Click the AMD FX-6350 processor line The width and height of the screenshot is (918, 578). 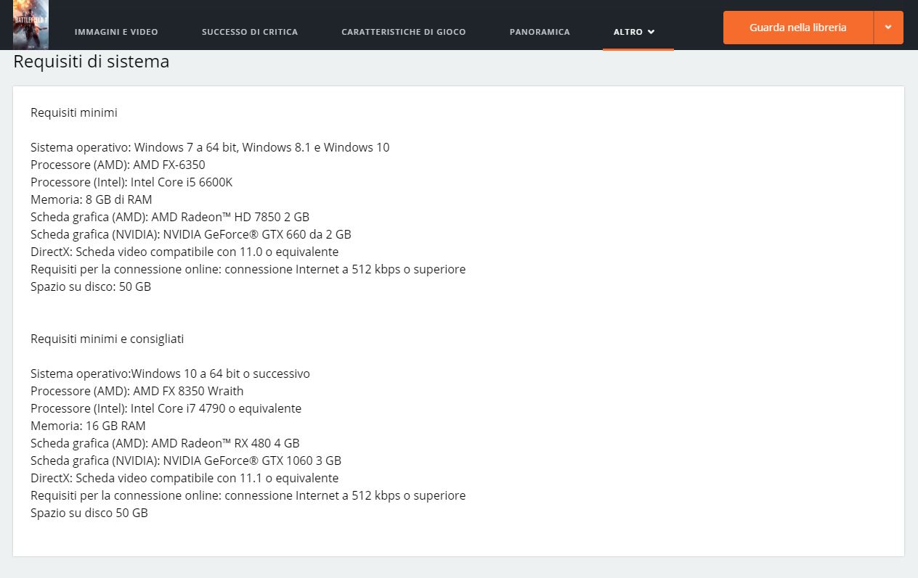[x=118, y=165]
